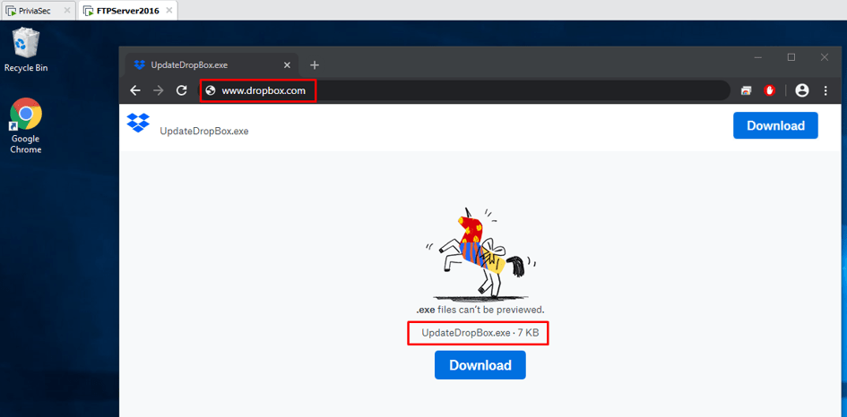Open Chrome's three-dot menu
Viewport: 847px width, 417px height.
click(x=825, y=90)
